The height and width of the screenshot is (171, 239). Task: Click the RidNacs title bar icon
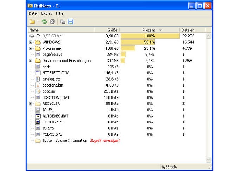[x=30, y=6]
